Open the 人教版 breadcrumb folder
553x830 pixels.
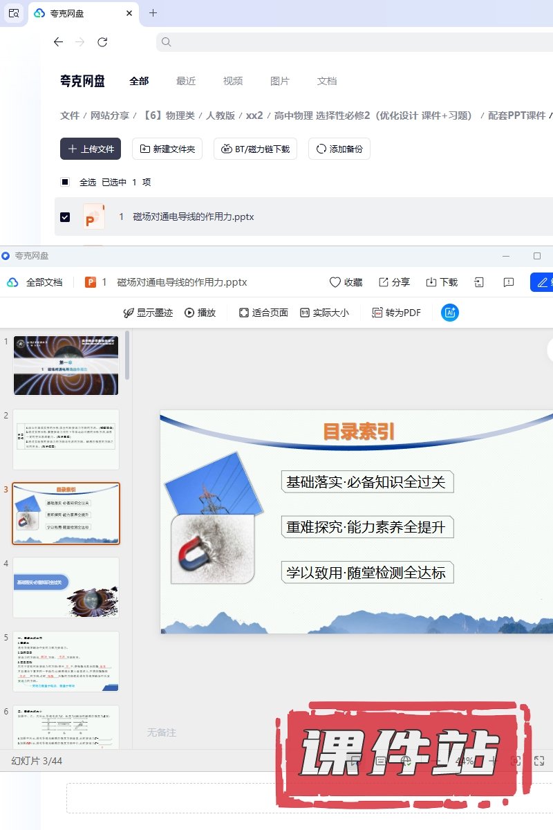tap(221, 116)
